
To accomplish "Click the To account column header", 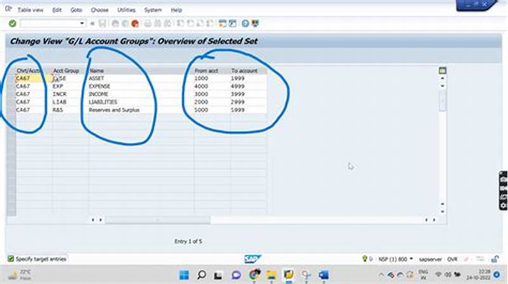I will pyautogui.click(x=248, y=70).
